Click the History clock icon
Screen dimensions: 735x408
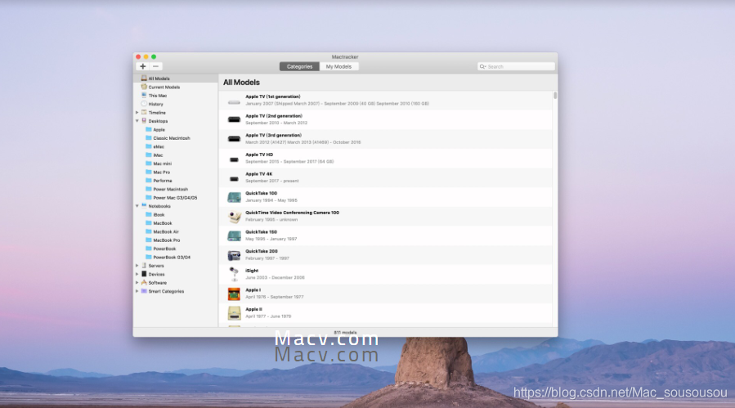144,104
